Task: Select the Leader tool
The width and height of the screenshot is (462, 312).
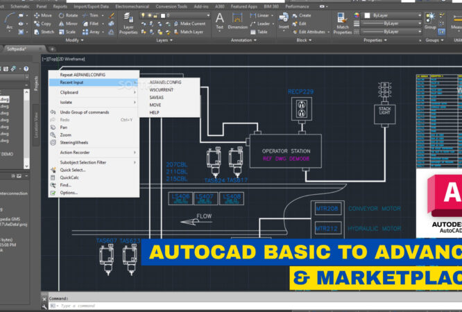Action: pos(260,24)
